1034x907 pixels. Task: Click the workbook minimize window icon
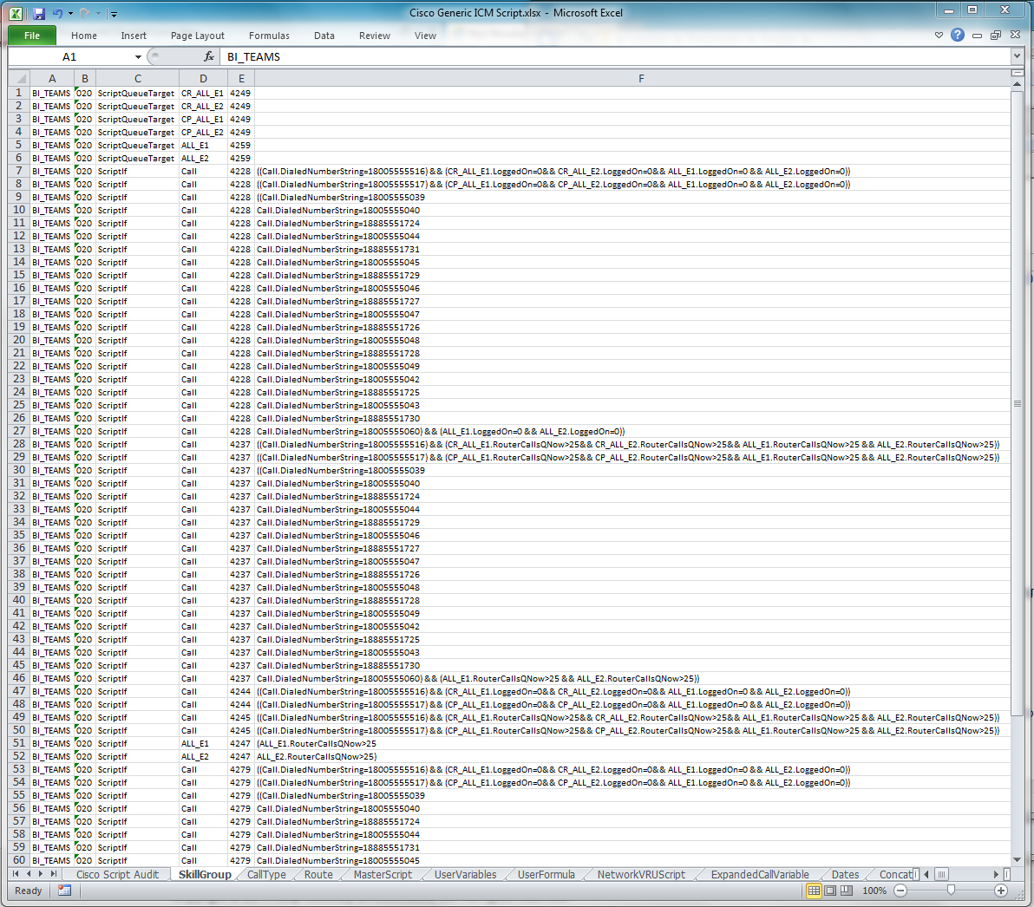click(977, 36)
